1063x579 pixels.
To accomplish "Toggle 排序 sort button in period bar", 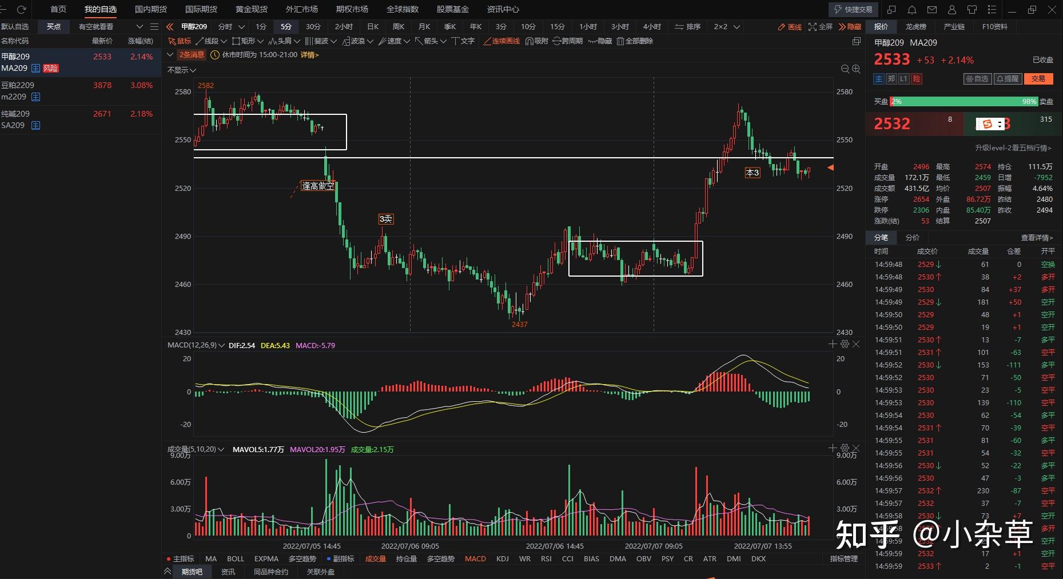I will coord(688,27).
